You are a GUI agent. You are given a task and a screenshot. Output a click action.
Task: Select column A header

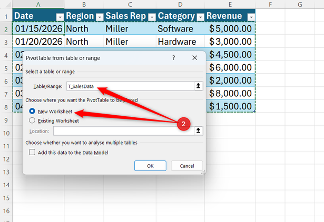(x=38, y=4)
